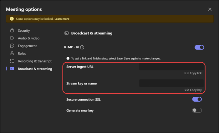This screenshot has height=133, width=219.
Task: Select Recording & transcript in sidebar
Action: [35, 61]
